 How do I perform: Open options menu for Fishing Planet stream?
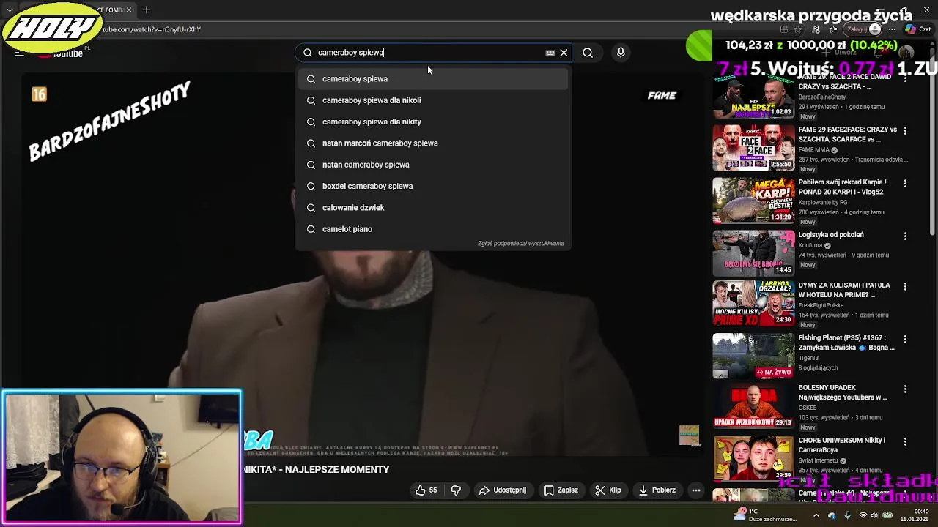coord(905,340)
